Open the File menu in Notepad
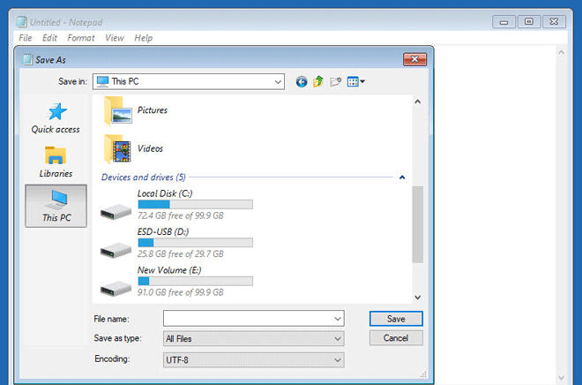This screenshot has height=385, width=582. tap(26, 38)
